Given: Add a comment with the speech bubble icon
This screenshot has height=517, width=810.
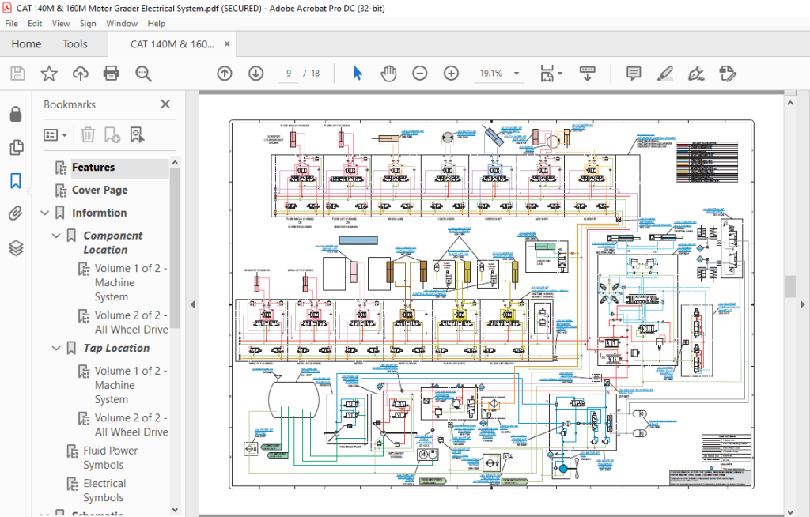Looking at the screenshot, I should pyautogui.click(x=634, y=74).
